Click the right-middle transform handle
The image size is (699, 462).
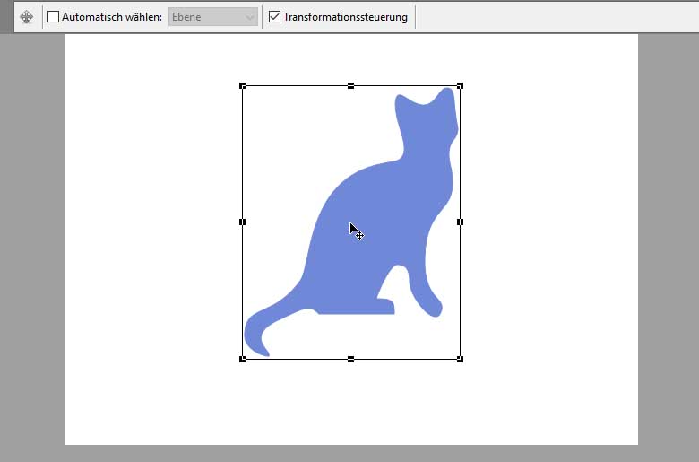(460, 222)
